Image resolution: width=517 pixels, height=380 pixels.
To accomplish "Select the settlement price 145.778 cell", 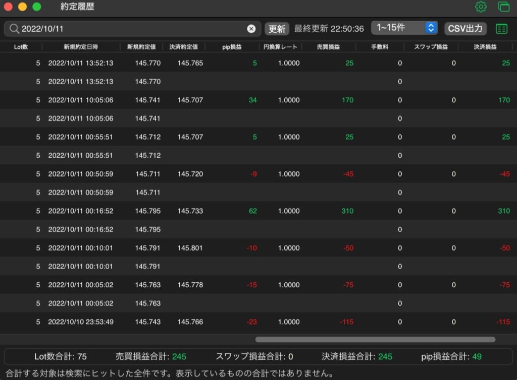I will pyautogui.click(x=190, y=285).
